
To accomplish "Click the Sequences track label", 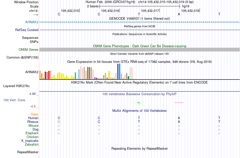I will click(x=30, y=38).
